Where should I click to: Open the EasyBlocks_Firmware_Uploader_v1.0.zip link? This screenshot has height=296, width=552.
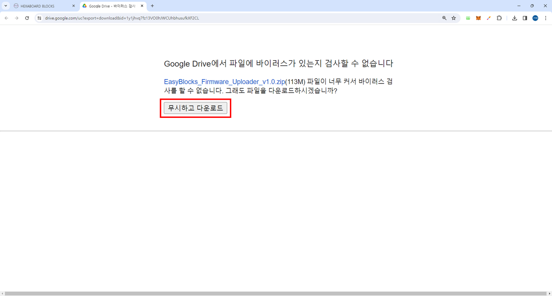click(x=224, y=82)
